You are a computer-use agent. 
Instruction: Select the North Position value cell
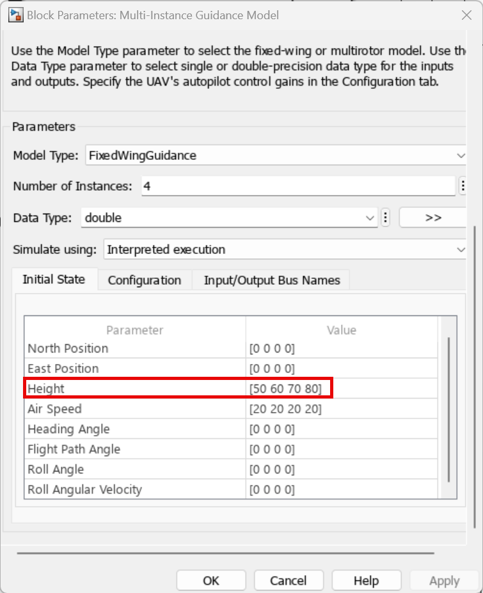[x=342, y=349]
